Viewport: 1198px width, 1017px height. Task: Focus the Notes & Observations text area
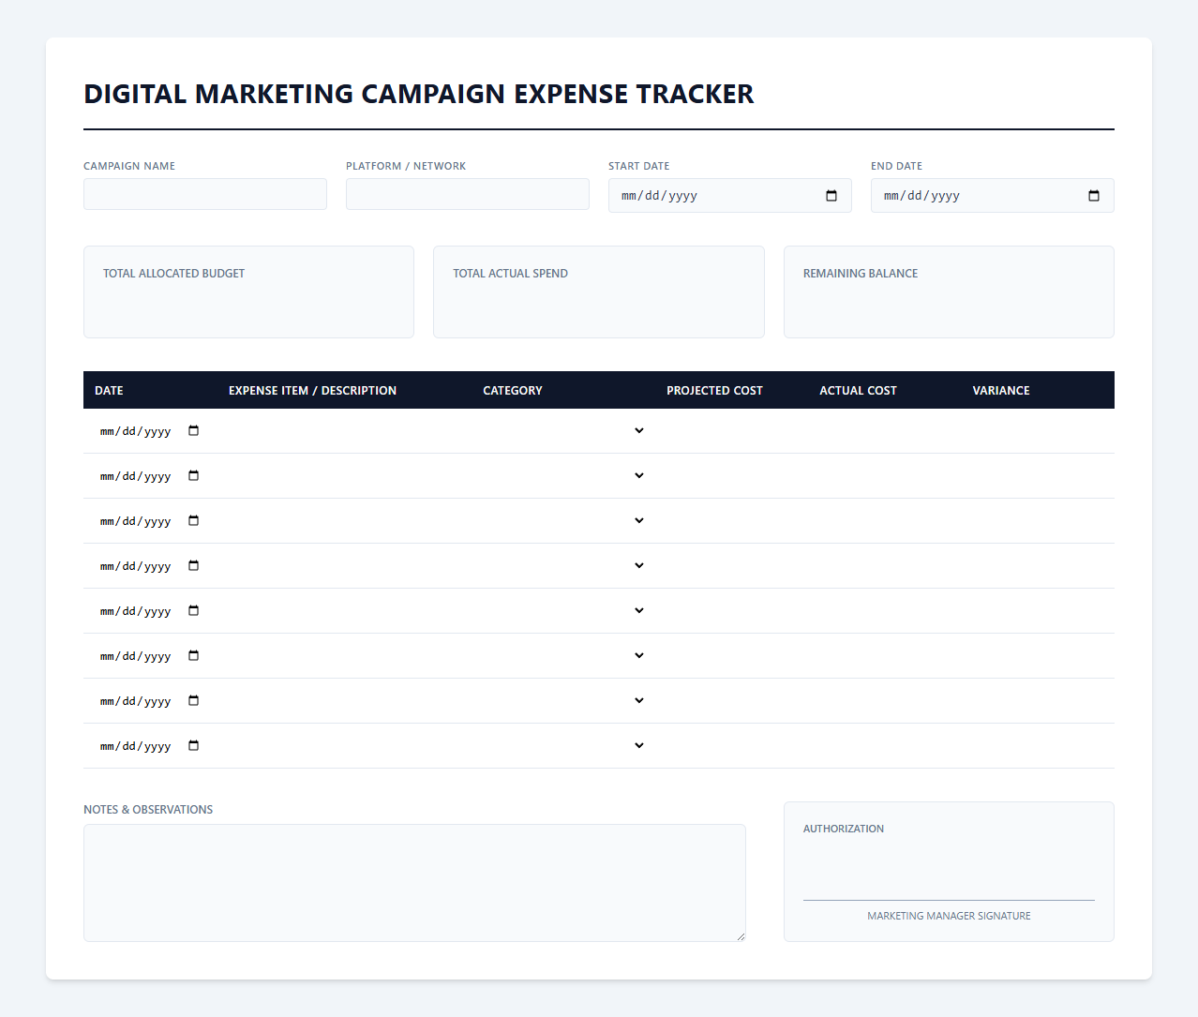coord(414,883)
